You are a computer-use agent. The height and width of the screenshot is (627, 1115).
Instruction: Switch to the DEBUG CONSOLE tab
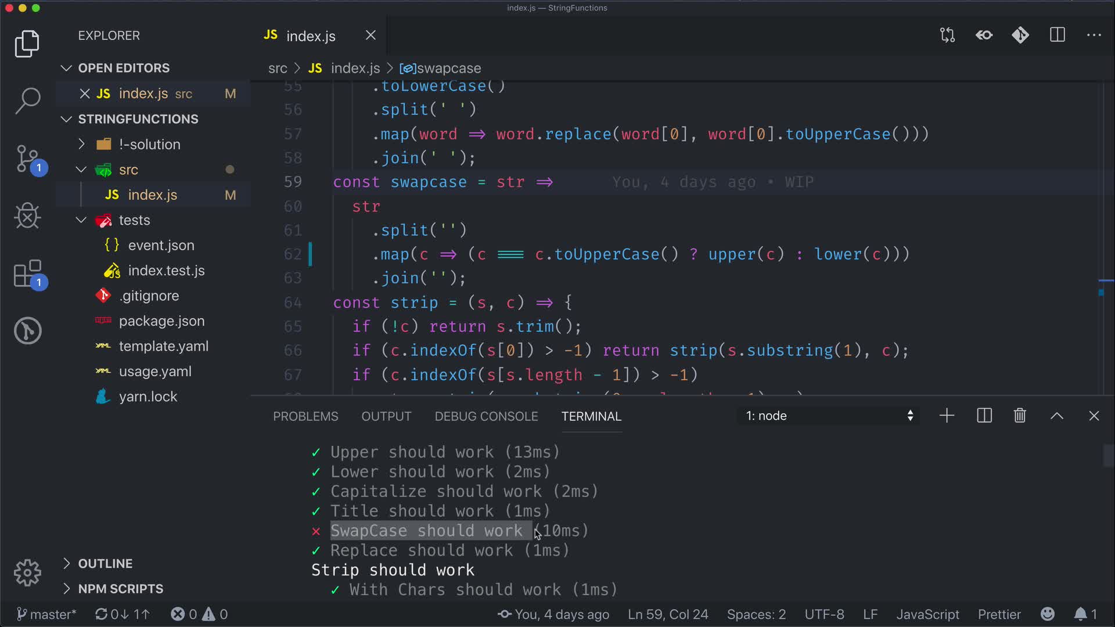(486, 416)
